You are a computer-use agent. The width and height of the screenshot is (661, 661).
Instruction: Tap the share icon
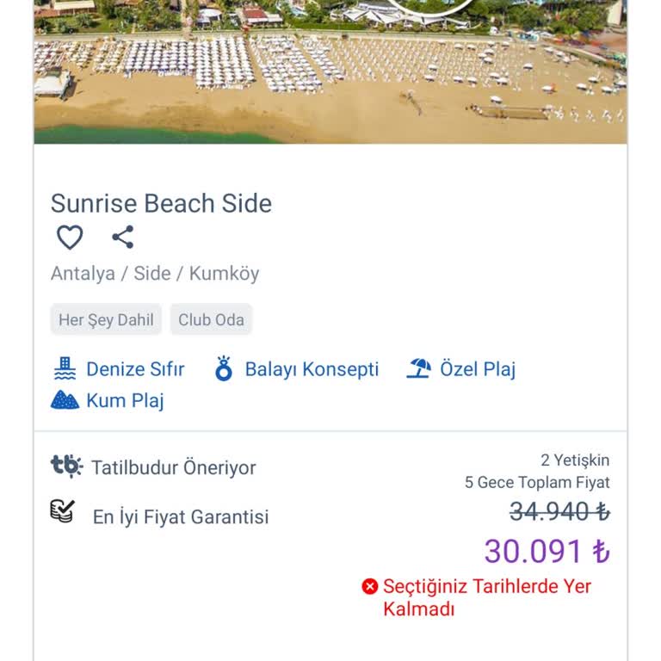[x=123, y=237]
